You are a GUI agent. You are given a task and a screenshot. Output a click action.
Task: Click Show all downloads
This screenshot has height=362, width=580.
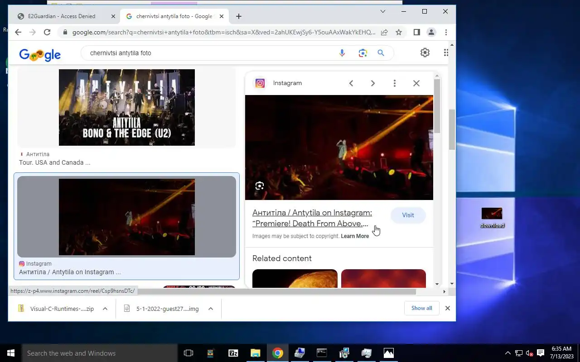422,308
